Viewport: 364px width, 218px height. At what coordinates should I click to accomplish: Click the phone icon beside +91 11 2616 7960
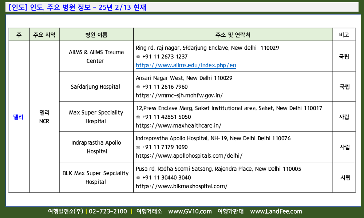[138, 87]
